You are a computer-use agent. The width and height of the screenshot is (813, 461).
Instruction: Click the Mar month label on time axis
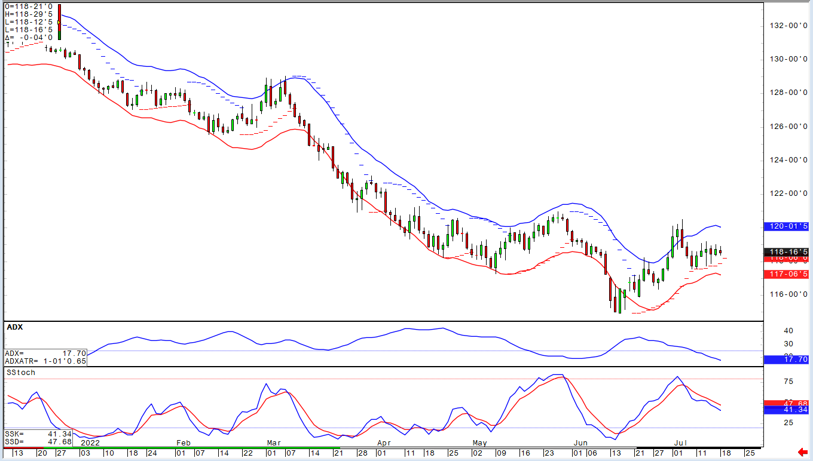pos(274,442)
